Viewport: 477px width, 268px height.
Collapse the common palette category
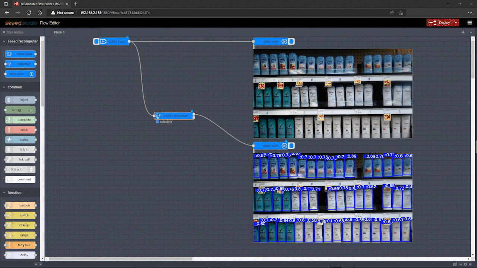pos(4,87)
